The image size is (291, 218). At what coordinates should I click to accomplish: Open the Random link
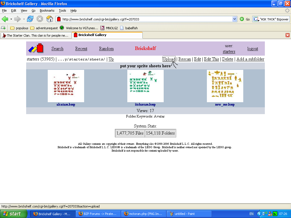[x=106, y=49]
